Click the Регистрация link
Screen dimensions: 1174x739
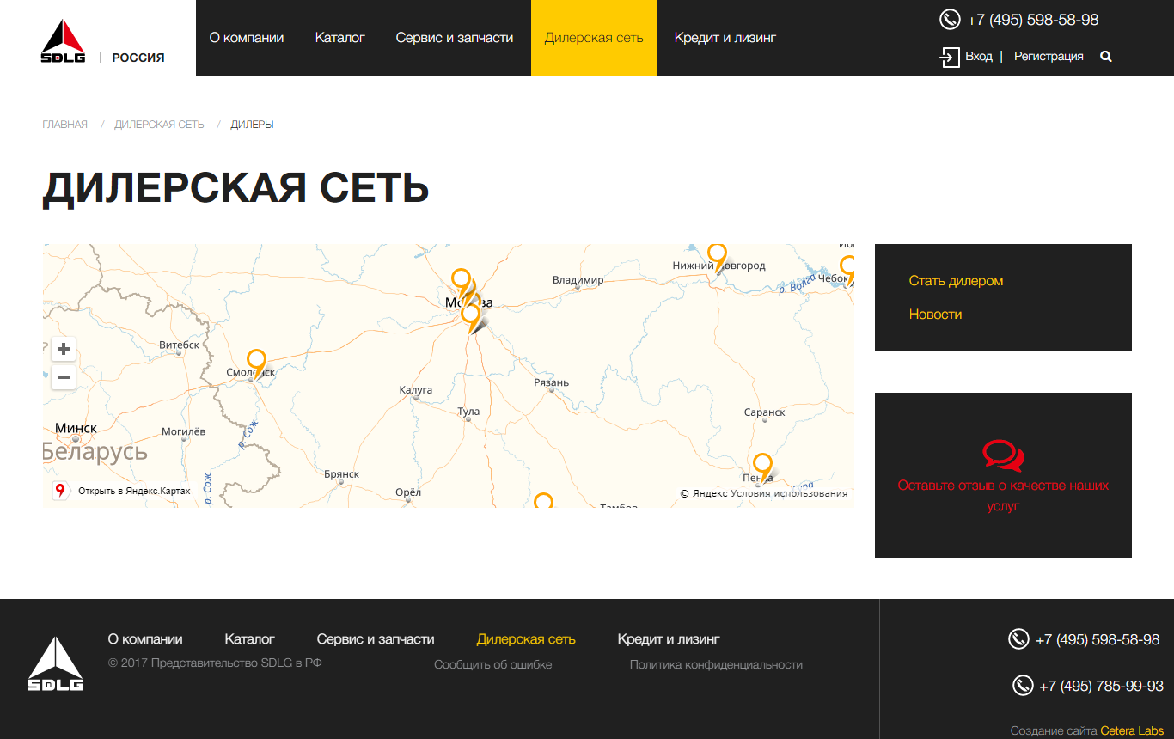point(1049,57)
